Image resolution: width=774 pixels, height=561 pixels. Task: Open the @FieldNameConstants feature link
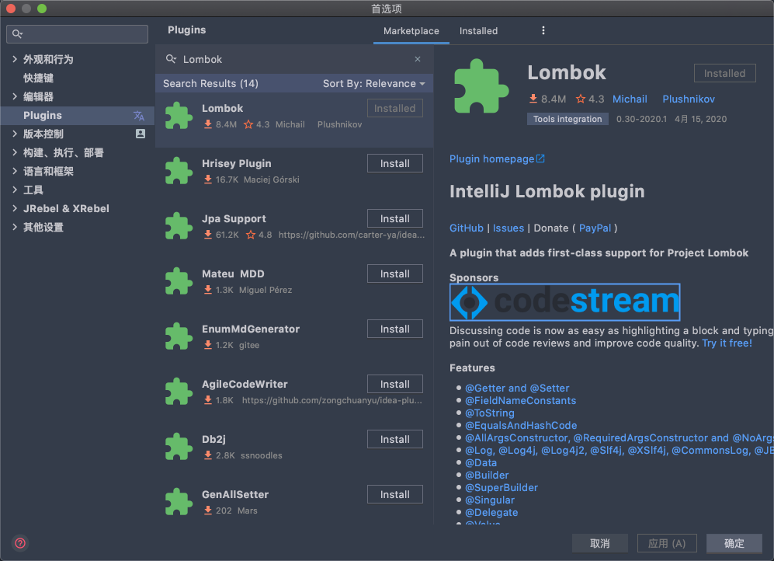[520, 400]
